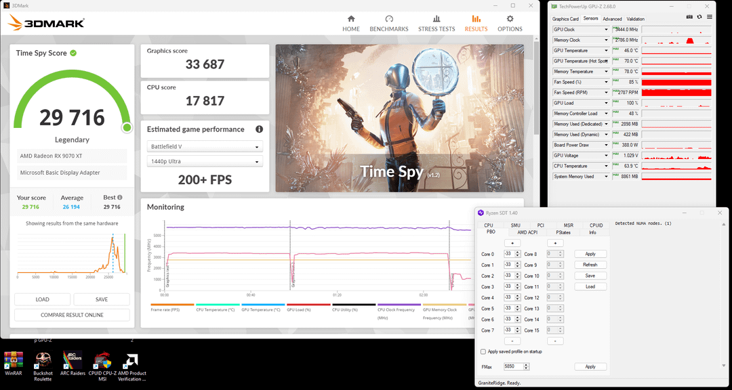The width and height of the screenshot is (732, 390).
Task: Open the 3DMark Home icon
Action: coord(351,19)
